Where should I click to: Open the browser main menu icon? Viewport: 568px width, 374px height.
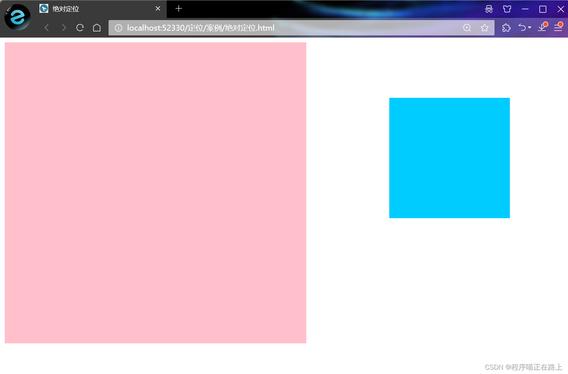(x=558, y=27)
